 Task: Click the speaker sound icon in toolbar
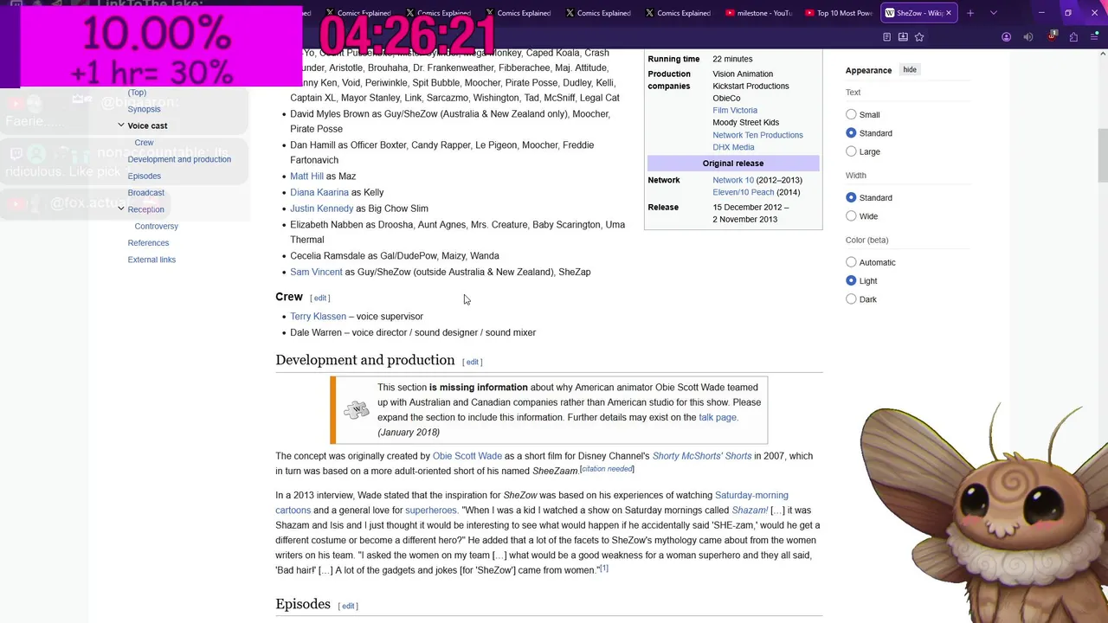pyautogui.click(x=1028, y=37)
